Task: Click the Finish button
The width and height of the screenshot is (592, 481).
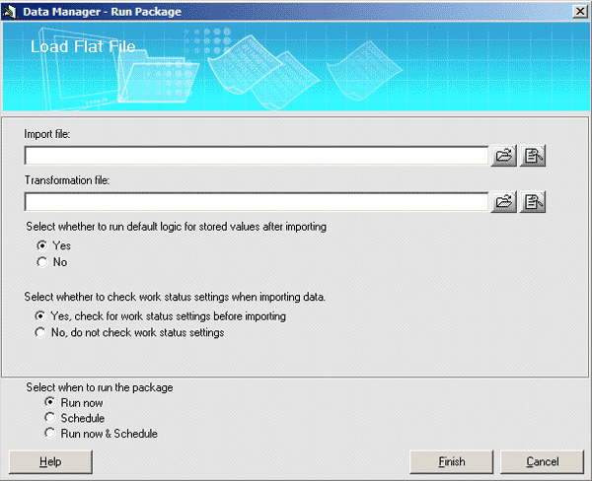Action: pyautogui.click(x=452, y=461)
